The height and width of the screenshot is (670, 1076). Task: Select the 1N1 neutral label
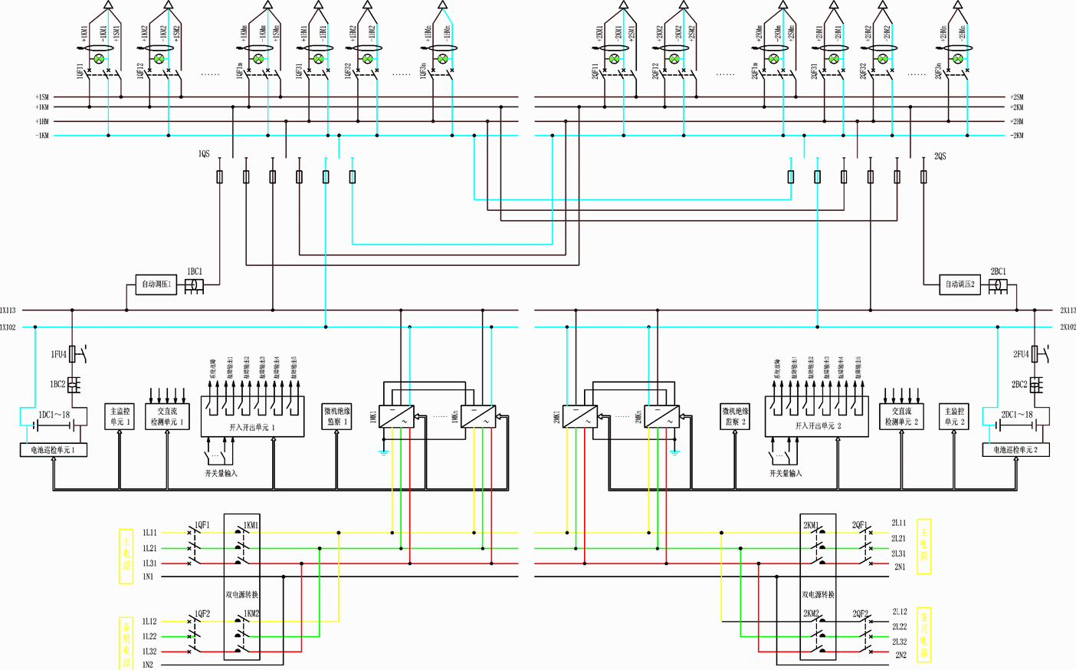(148, 576)
